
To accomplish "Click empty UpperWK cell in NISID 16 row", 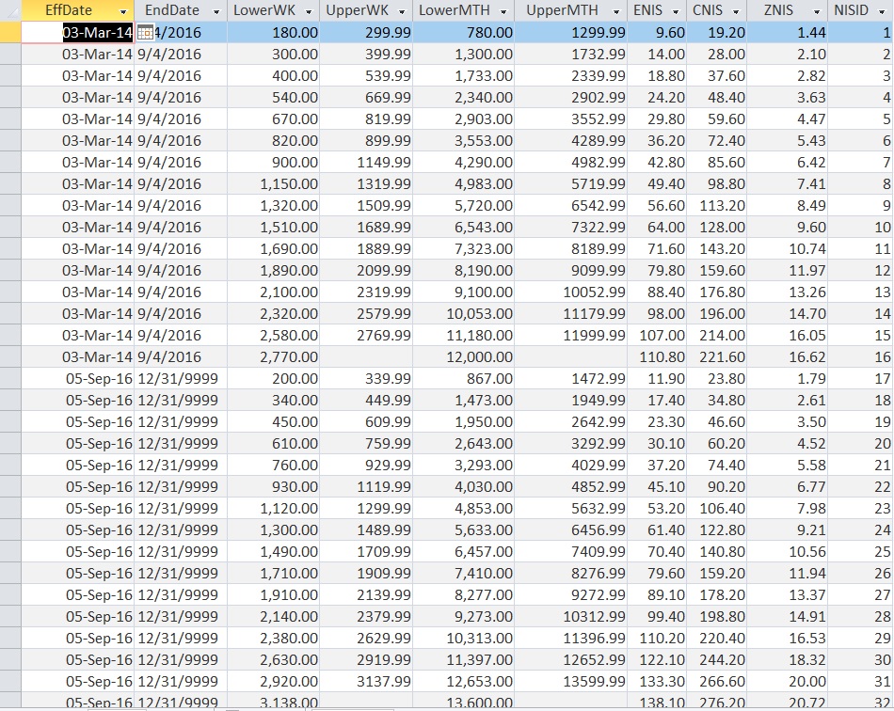I will point(366,357).
